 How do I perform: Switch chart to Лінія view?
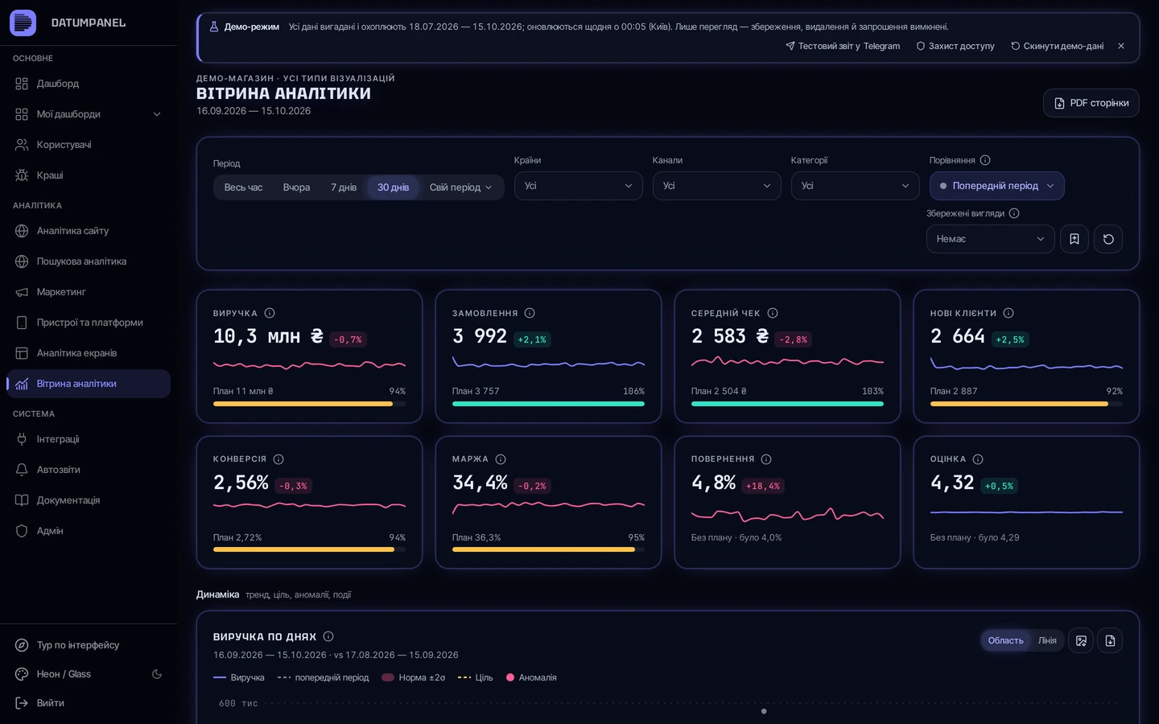(1047, 640)
